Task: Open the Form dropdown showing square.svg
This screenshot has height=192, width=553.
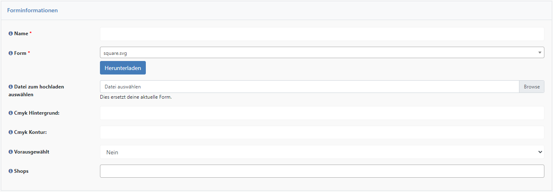Action: pos(322,52)
